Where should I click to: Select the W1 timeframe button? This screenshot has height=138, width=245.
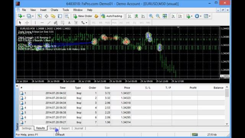click(x=142, y=23)
